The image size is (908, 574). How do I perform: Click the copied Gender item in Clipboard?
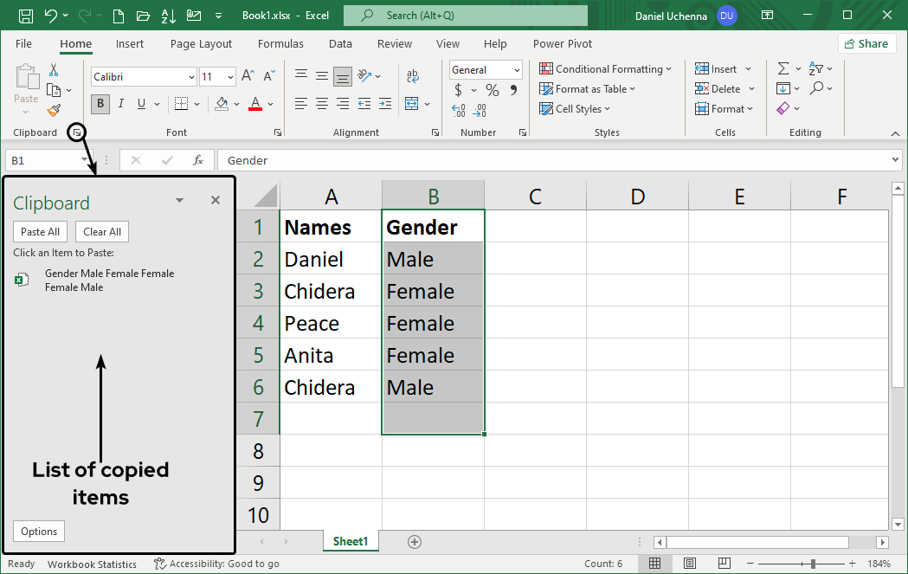[x=109, y=280]
